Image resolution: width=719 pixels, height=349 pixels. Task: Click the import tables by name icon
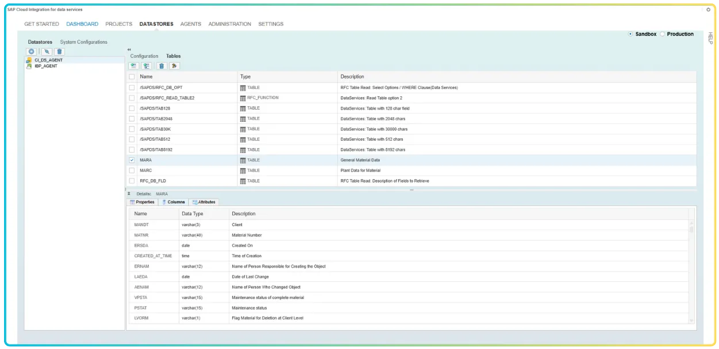pyautogui.click(x=147, y=65)
